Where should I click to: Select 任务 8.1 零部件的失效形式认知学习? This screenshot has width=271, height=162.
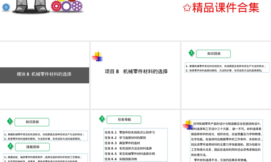click(130, 132)
